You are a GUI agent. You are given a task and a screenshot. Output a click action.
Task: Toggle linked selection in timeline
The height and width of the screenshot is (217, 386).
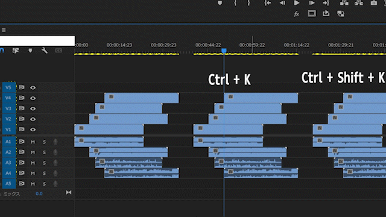(x=16, y=51)
